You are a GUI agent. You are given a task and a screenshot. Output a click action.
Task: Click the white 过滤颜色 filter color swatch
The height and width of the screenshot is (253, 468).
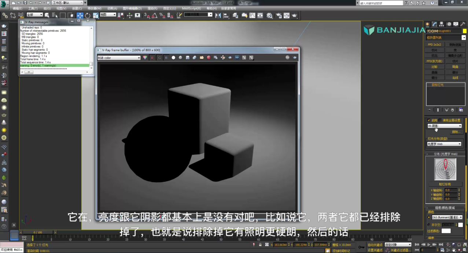pyautogui.click(x=446, y=231)
